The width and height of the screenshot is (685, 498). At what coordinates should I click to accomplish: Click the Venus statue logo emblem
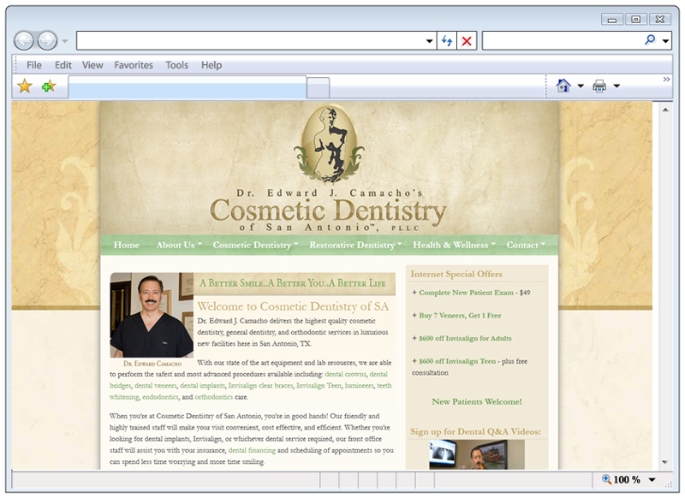click(329, 143)
